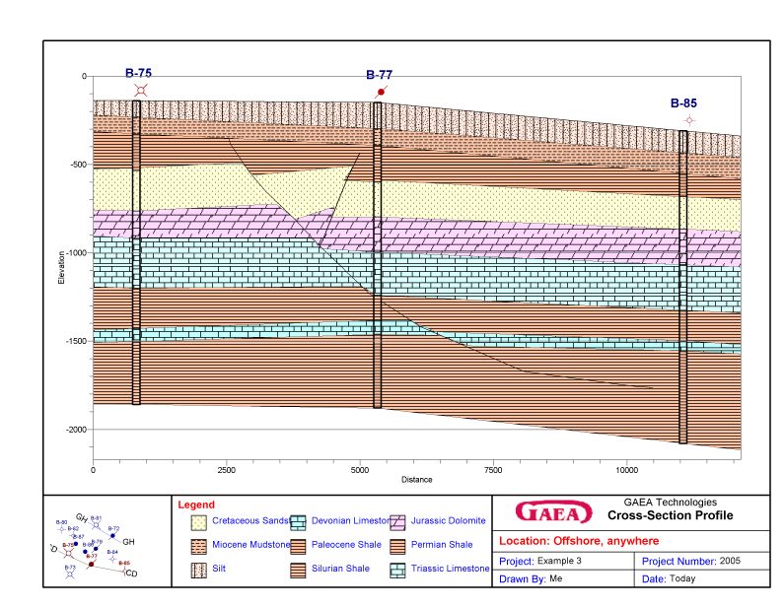Click the B-75 well symbol above the section
Screen dimensions: 784x607
141,90
